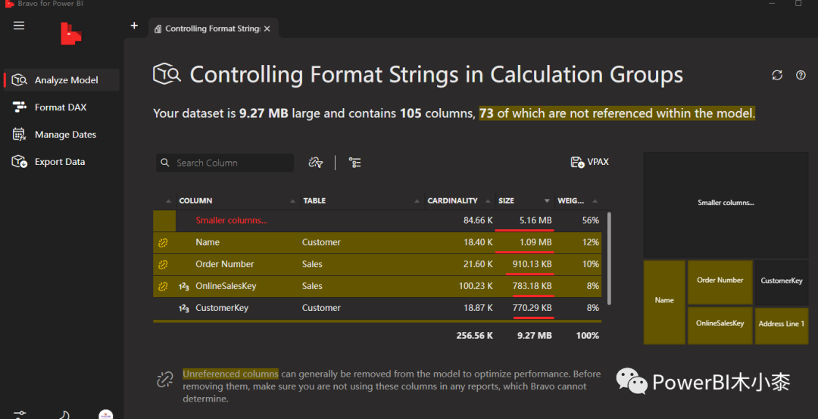Viewport: 818px width, 419px height.
Task: Toggle group by table tree icon
Action: click(354, 163)
